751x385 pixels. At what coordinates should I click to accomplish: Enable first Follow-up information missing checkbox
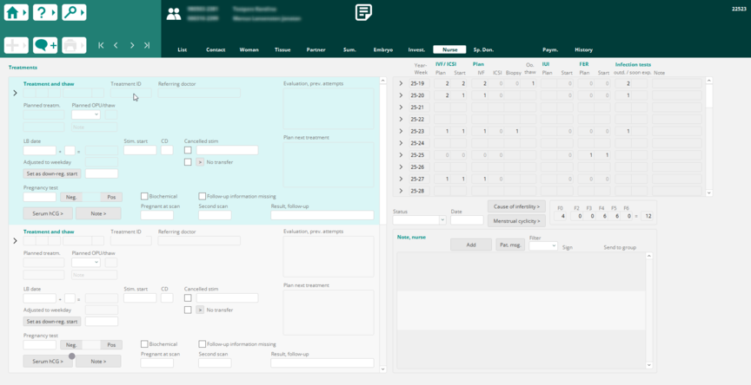click(203, 197)
